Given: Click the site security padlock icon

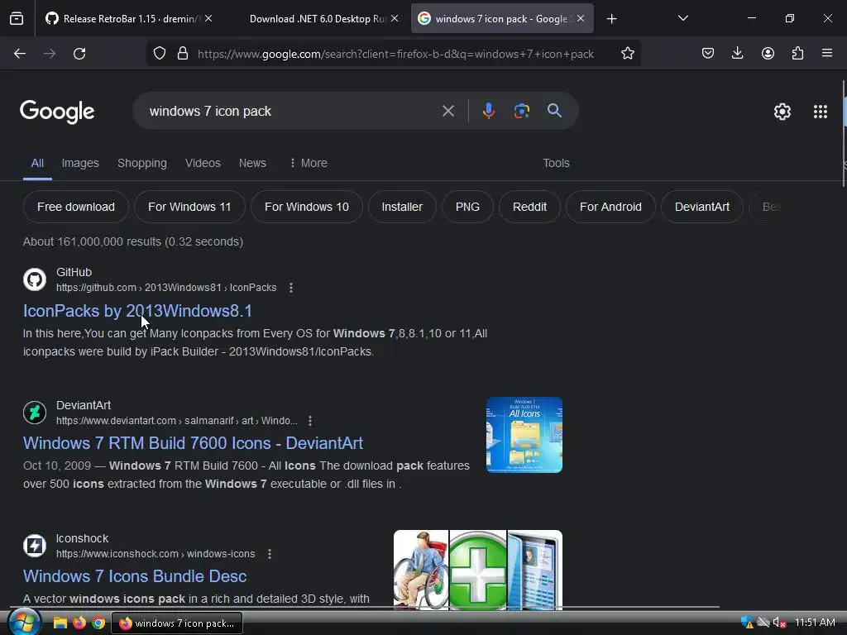Looking at the screenshot, I should [183, 54].
